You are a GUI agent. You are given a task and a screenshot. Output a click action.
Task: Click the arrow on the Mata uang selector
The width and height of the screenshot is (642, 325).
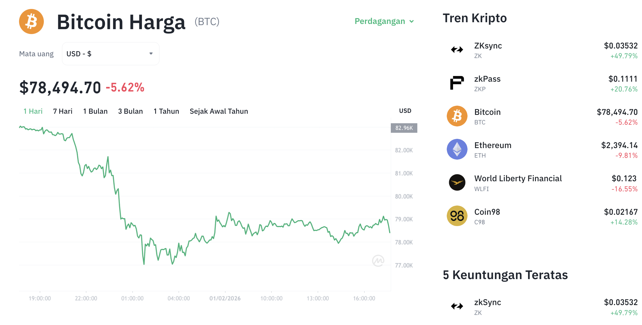pos(151,53)
